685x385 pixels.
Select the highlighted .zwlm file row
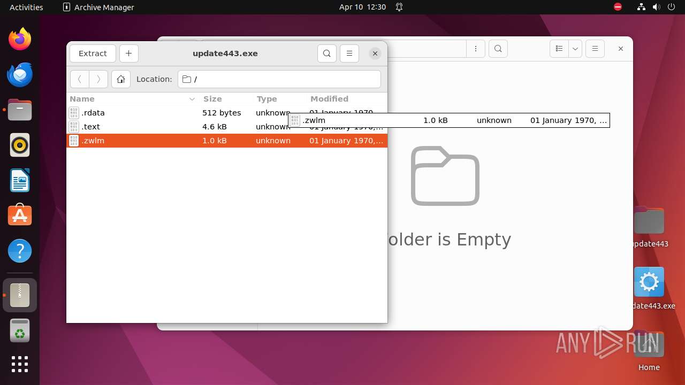click(227, 141)
